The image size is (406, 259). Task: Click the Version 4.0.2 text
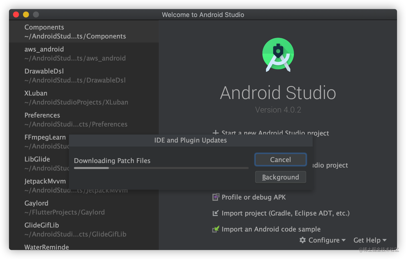click(278, 110)
